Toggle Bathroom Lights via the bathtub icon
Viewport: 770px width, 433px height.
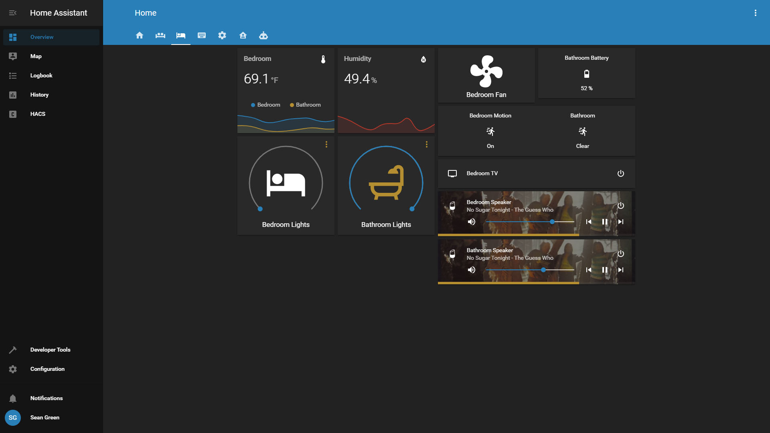(386, 182)
